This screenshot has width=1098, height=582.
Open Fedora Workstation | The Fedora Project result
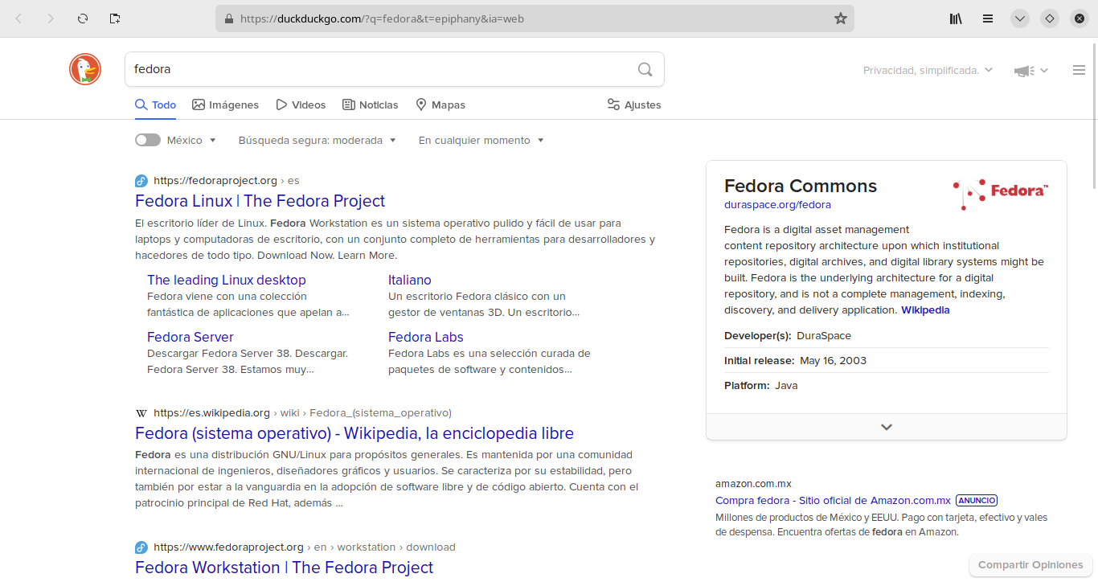[284, 568]
